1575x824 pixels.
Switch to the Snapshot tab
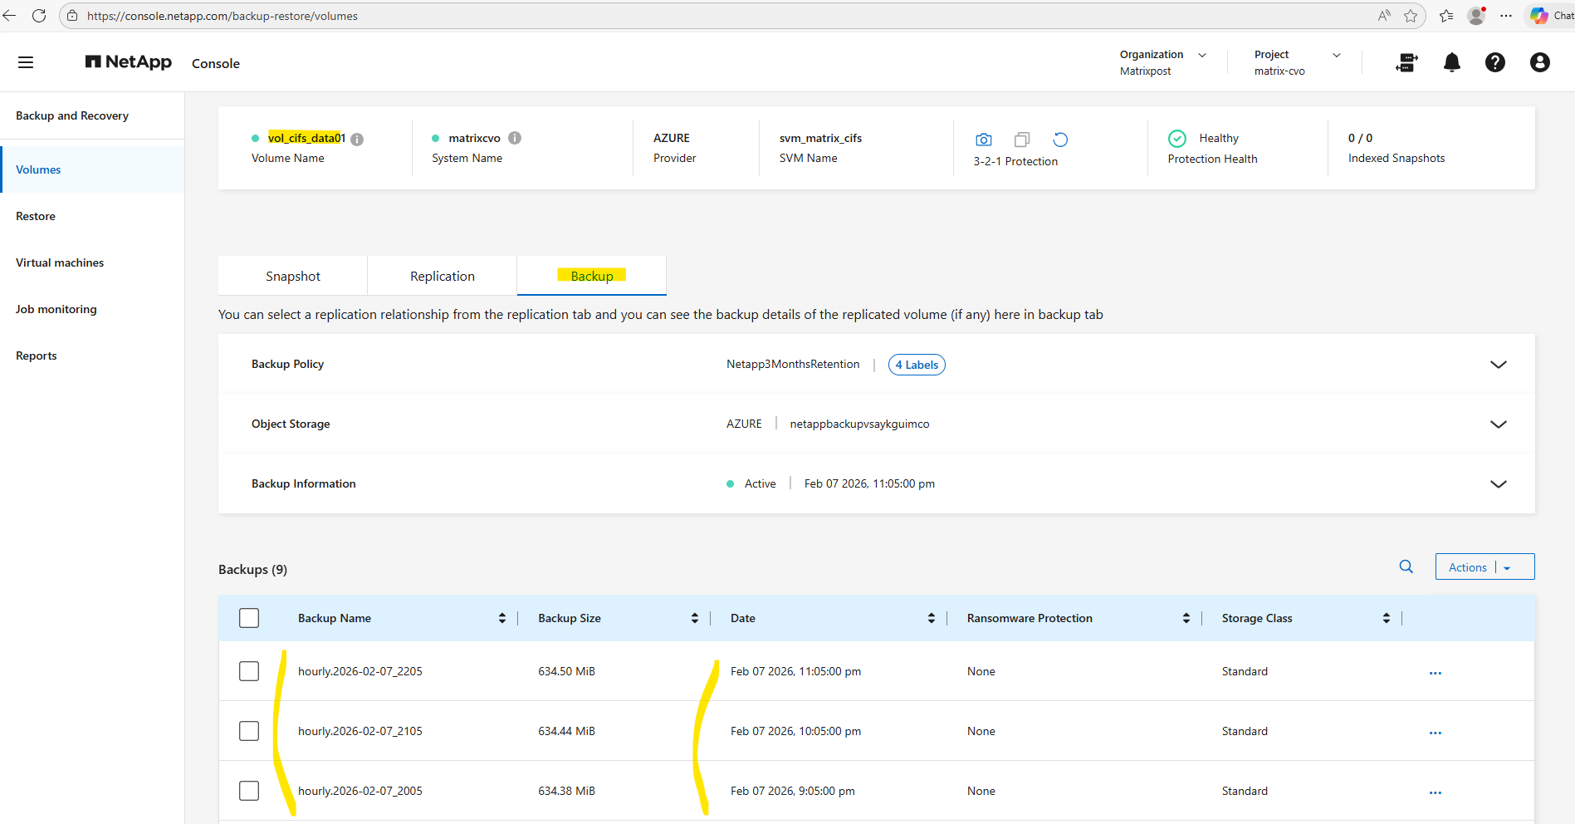292,276
